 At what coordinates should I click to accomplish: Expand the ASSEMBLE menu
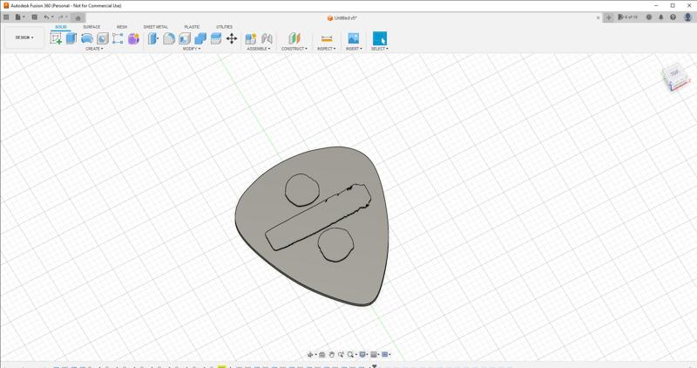tap(258, 49)
